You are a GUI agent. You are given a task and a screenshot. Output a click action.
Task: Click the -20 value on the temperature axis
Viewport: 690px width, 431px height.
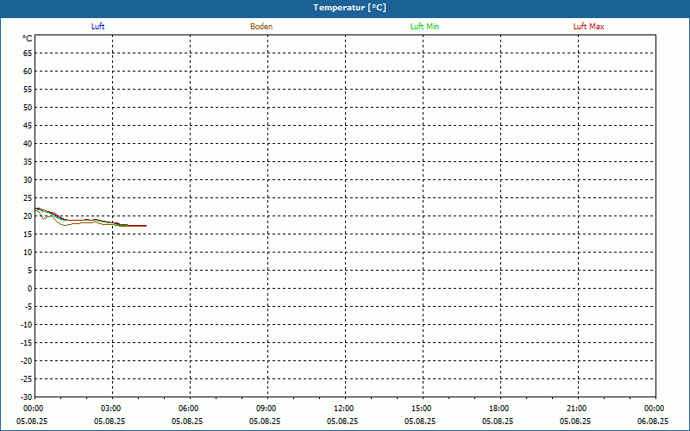pyautogui.click(x=27, y=360)
